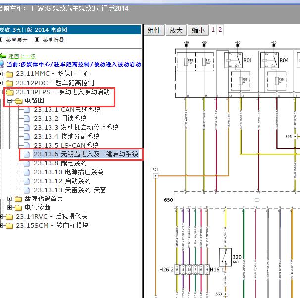Click the 23.13PEPS open folder icon

[x=10, y=92]
